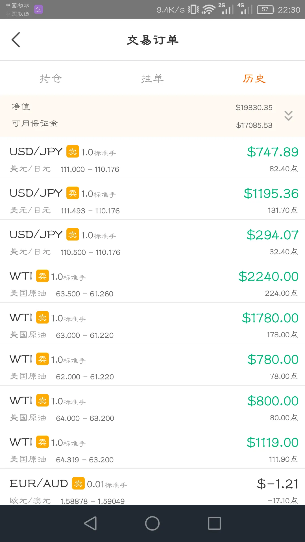Tap the purple notification icon in status bar
Screen dimensions: 305x542
pyautogui.click(x=38, y=9)
